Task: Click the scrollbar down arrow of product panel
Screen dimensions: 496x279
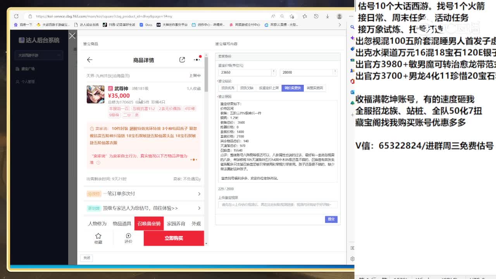Action: click(x=206, y=243)
